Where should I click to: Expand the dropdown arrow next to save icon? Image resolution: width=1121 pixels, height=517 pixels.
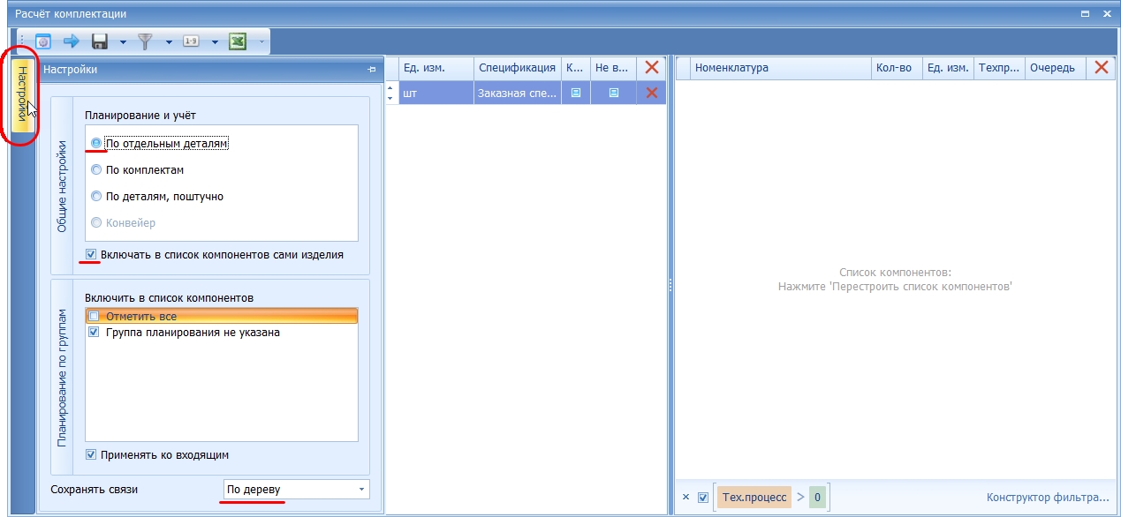[x=124, y=41]
